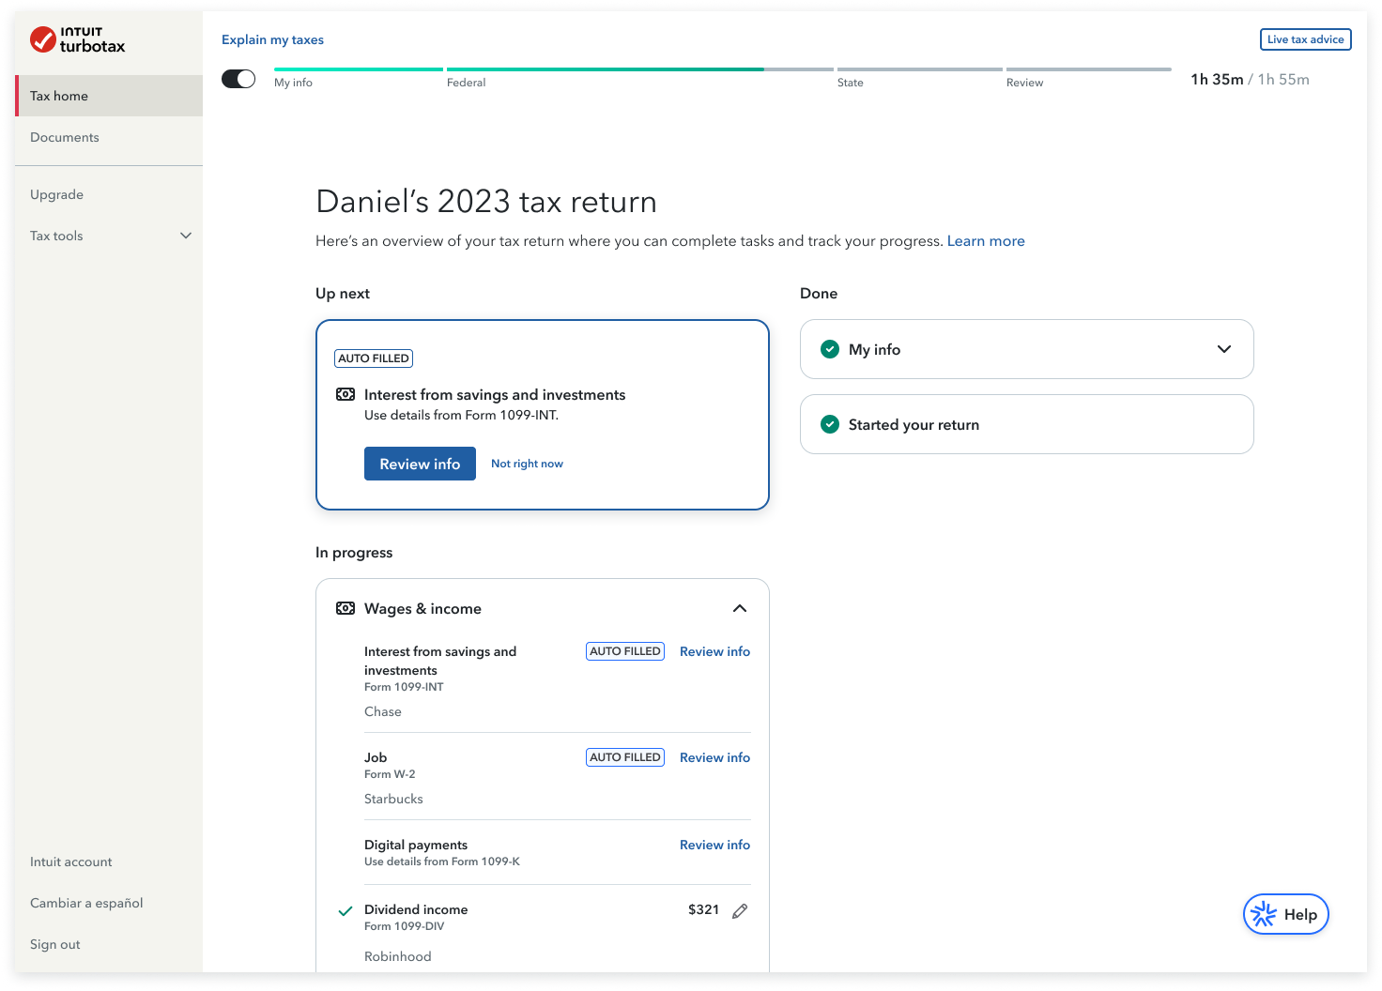Image resolution: width=1382 pixels, height=991 pixels.
Task: Review info for Digital payments
Action: coord(714,845)
